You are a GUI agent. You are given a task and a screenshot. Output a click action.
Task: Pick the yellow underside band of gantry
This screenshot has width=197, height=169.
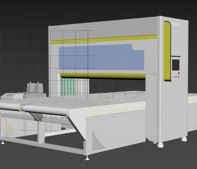tap(103, 76)
